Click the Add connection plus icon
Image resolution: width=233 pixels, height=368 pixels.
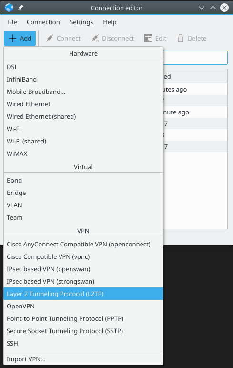12,38
